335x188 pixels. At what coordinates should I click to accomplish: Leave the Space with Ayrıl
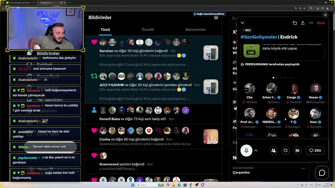321,23
